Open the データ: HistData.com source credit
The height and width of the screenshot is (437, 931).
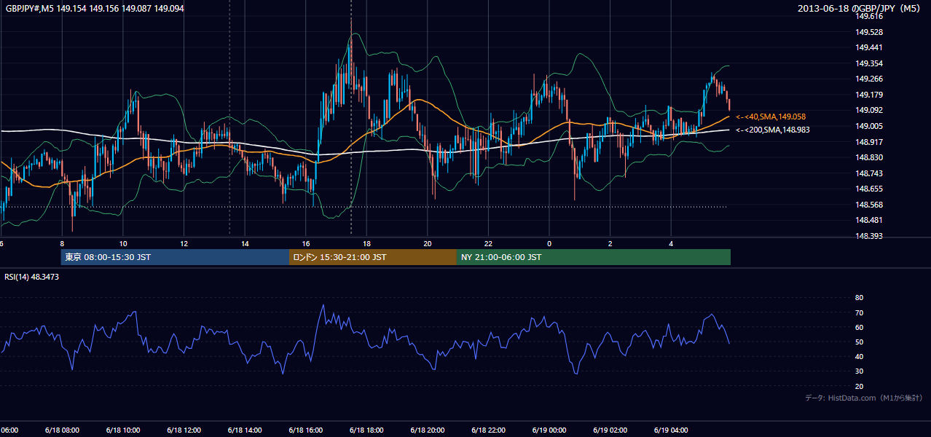864,398
